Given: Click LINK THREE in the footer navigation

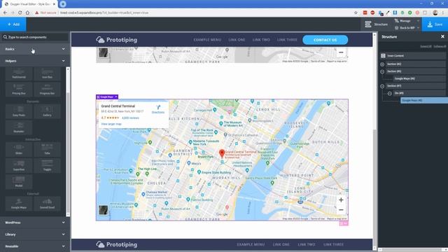Looking at the screenshot, I should click(x=333, y=244).
